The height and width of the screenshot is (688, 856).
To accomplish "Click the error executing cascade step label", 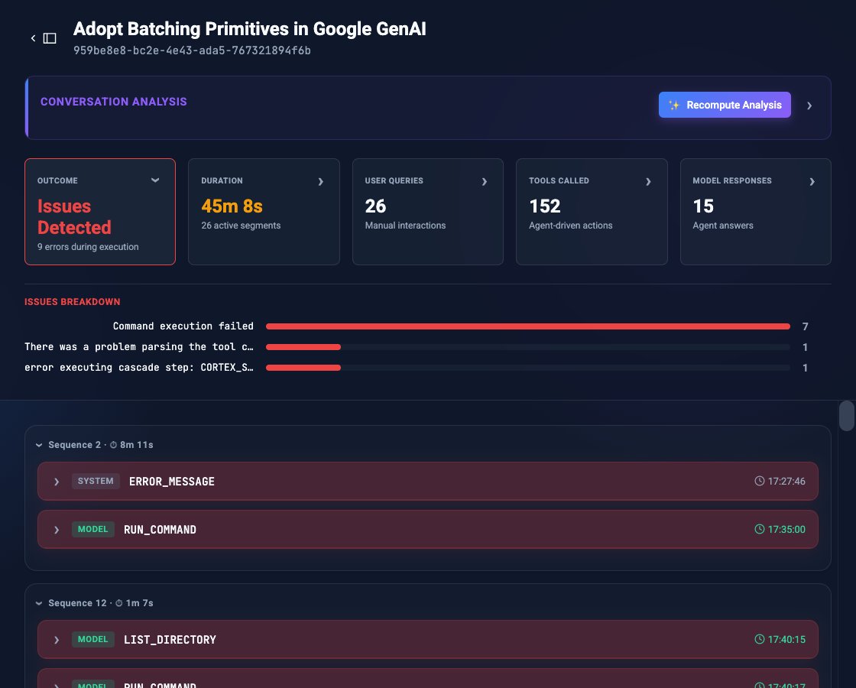I will pyautogui.click(x=139, y=368).
